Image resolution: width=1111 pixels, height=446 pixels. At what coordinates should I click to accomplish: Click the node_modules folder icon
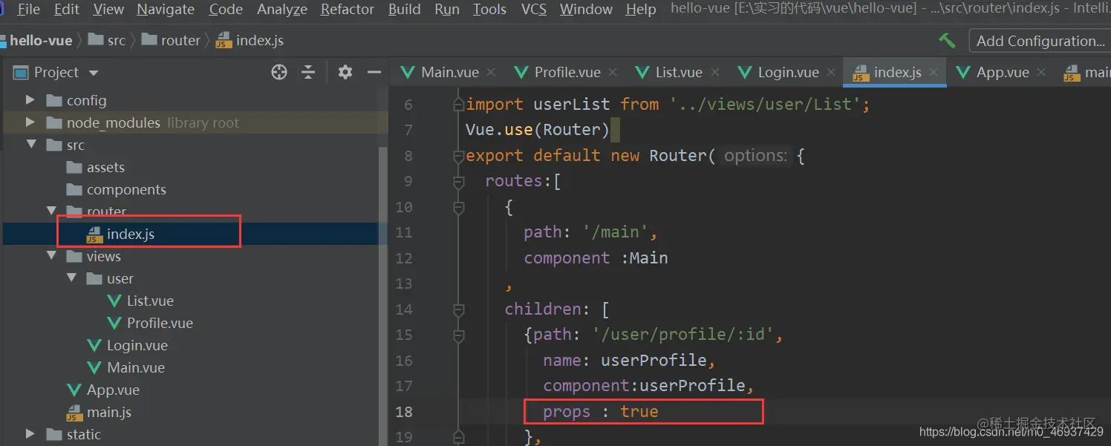click(53, 122)
